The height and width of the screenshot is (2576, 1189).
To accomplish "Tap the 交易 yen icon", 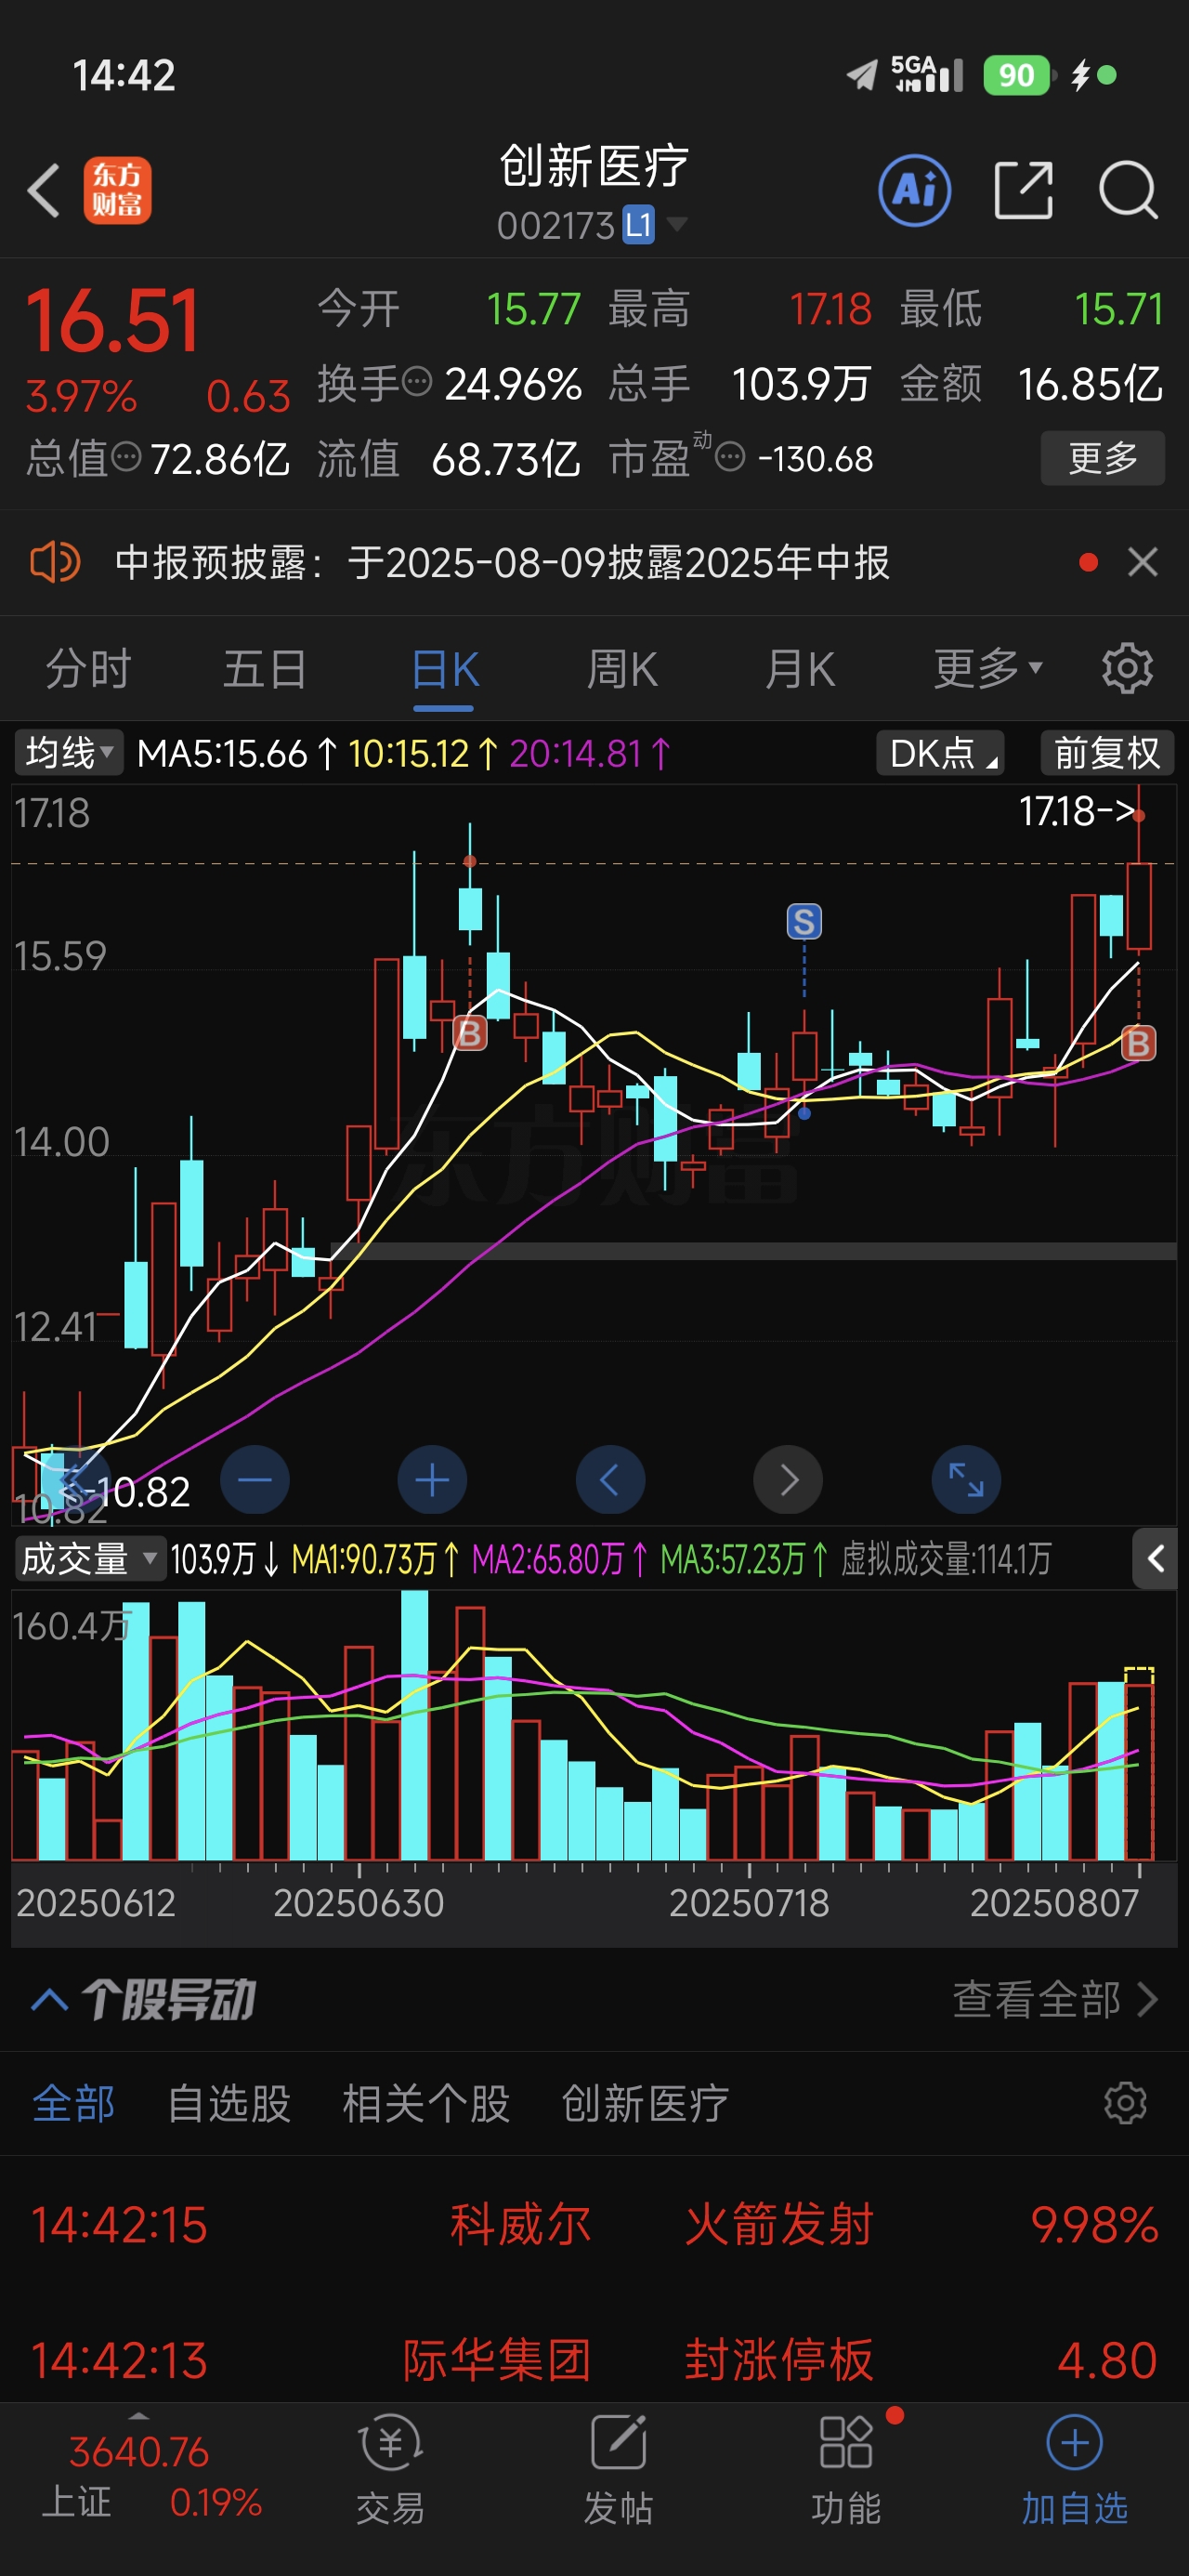I will (x=390, y=2444).
